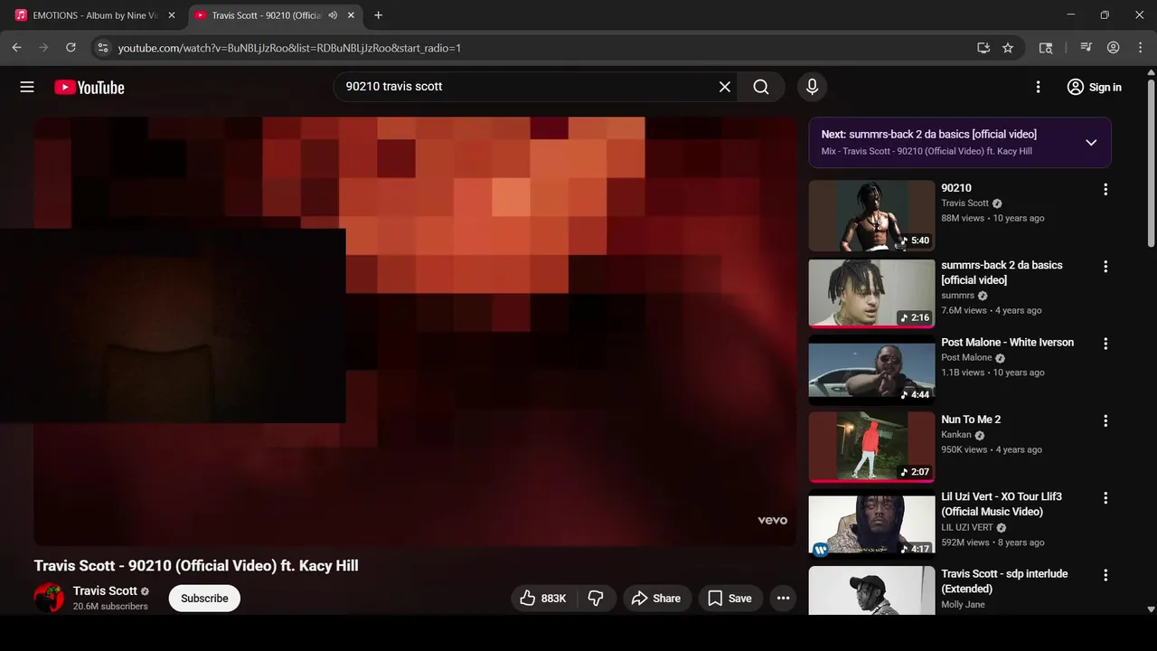Open browser extensions icon
This screenshot has width=1157, height=651.
pos(1046,48)
